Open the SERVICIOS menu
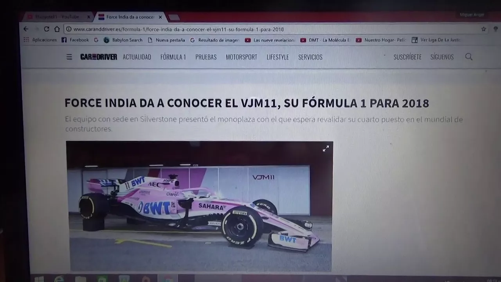 point(310,57)
